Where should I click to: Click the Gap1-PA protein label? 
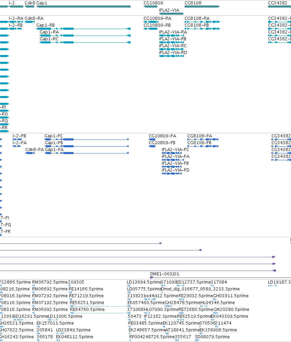click(54, 150)
